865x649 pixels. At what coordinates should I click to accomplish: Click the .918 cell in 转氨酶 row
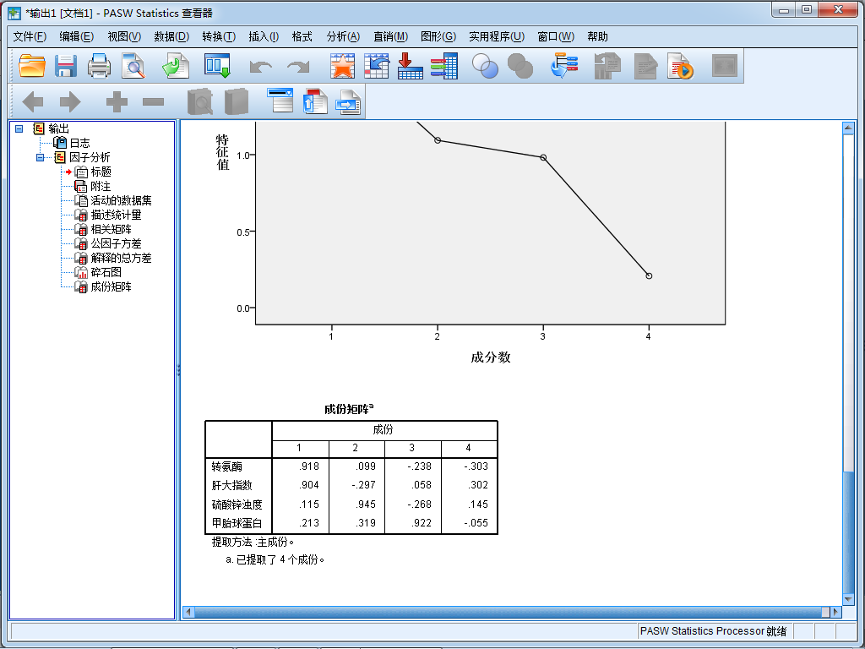click(309, 466)
